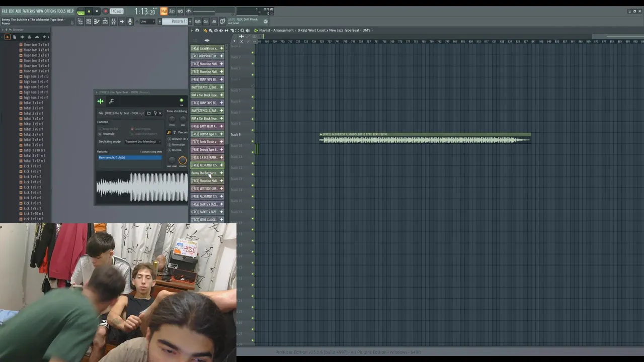Pause playback with transport pause button
Viewport: 644px width, 362px height.
click(89, 12)
